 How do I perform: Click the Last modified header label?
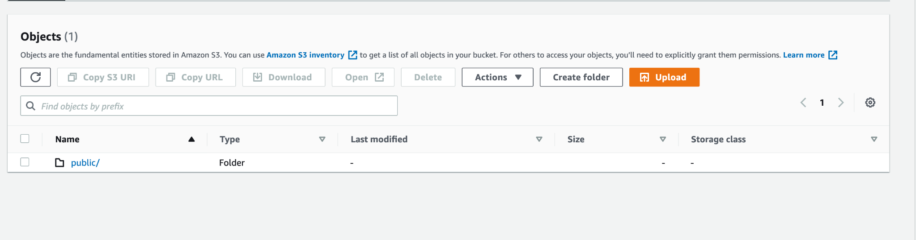coord(379,139)
